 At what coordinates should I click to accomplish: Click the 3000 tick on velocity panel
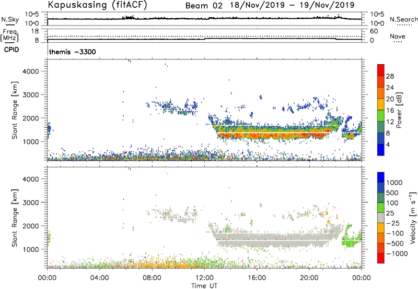point(31,202)
